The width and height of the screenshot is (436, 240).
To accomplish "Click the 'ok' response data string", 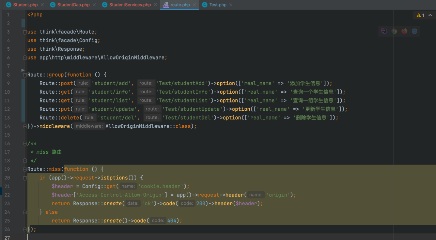I will [147, 204].
